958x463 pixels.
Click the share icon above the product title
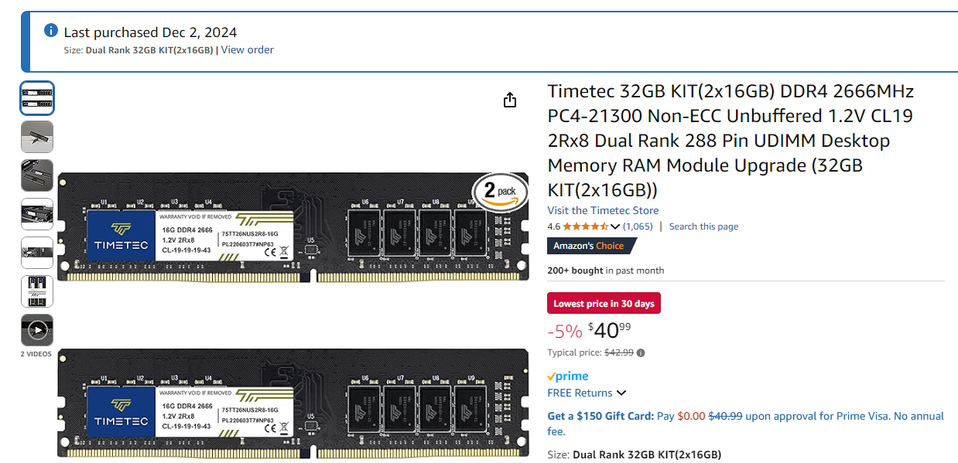[x=509, y=100]
